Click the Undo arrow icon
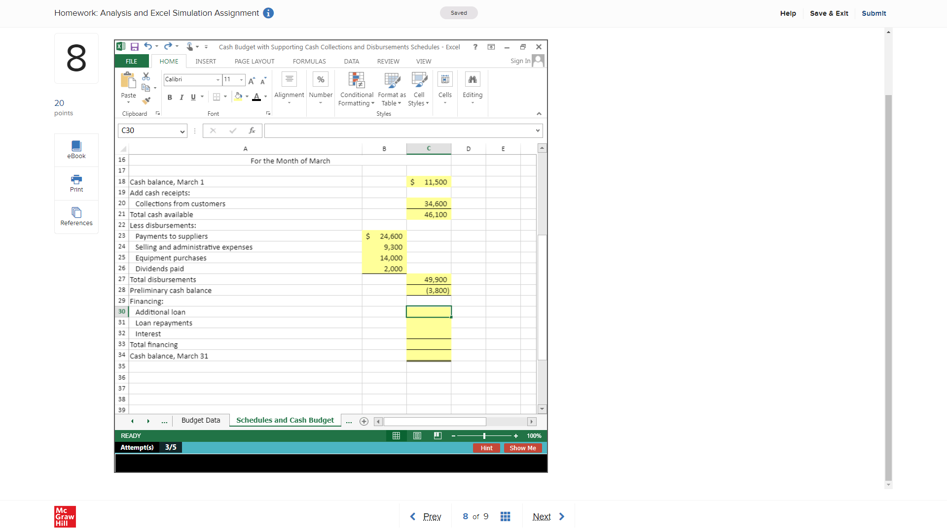The width and height of the screenshot is (947, 532). coord(148,46)
